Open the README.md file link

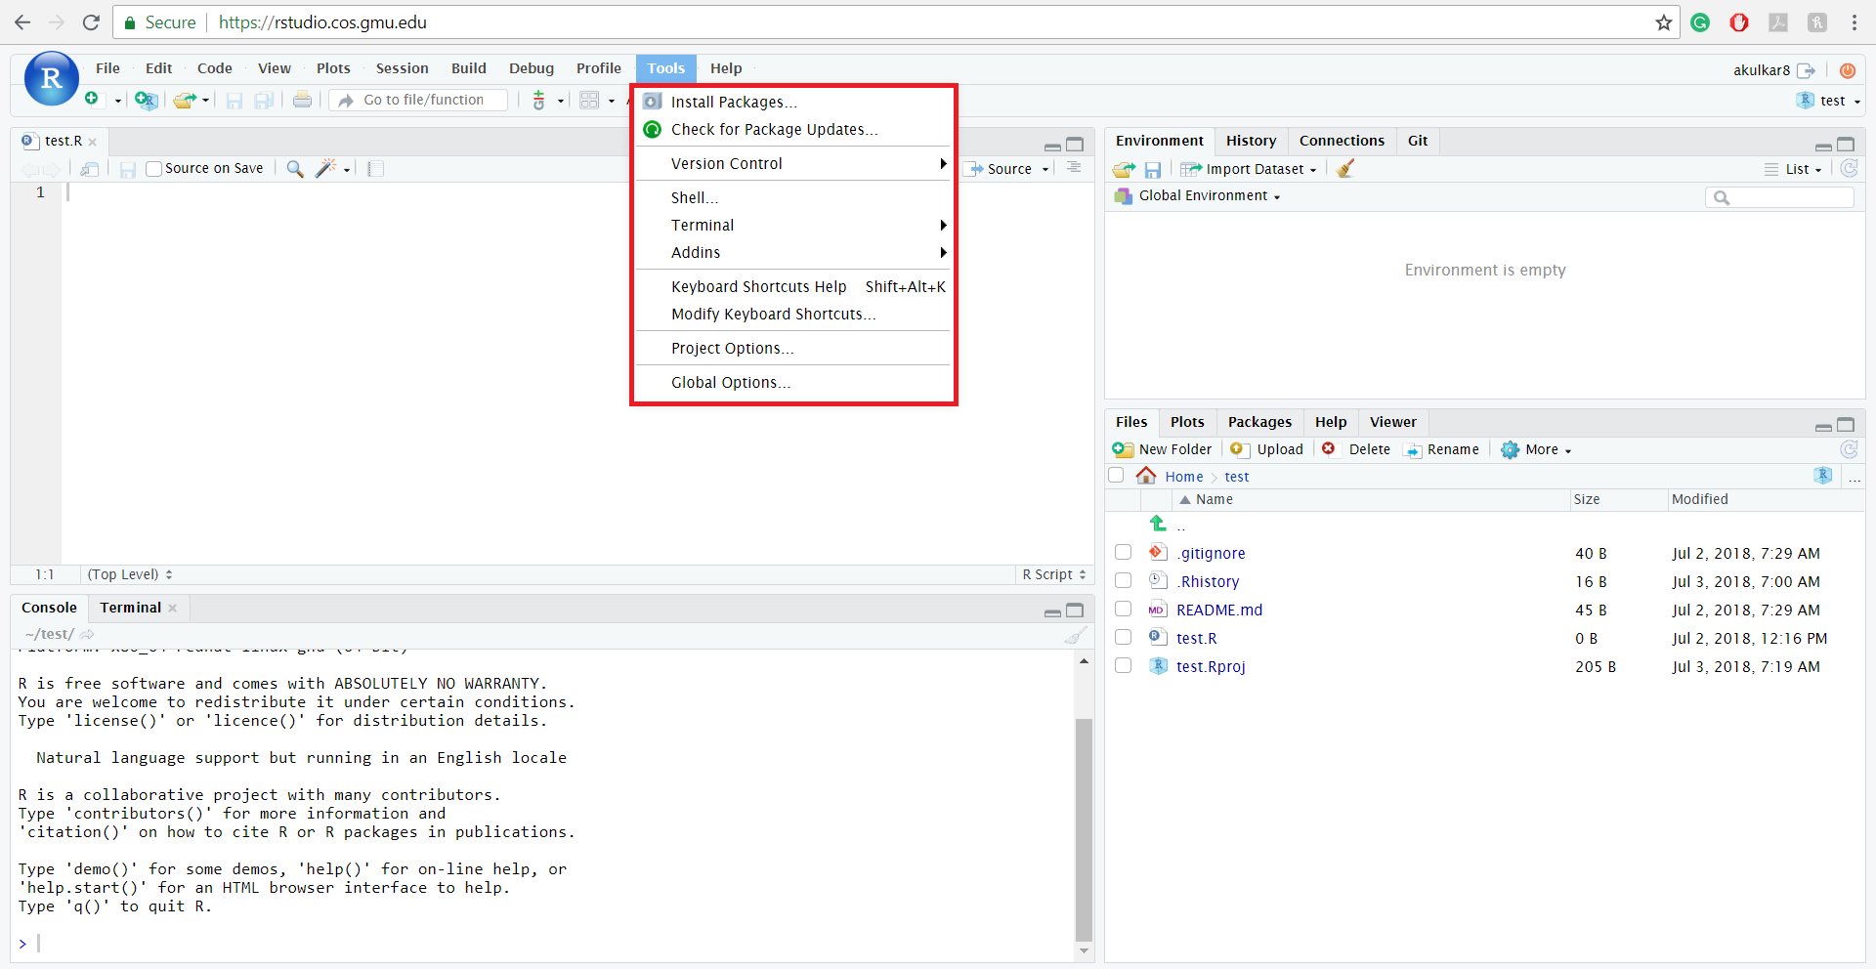(1219, 611)
